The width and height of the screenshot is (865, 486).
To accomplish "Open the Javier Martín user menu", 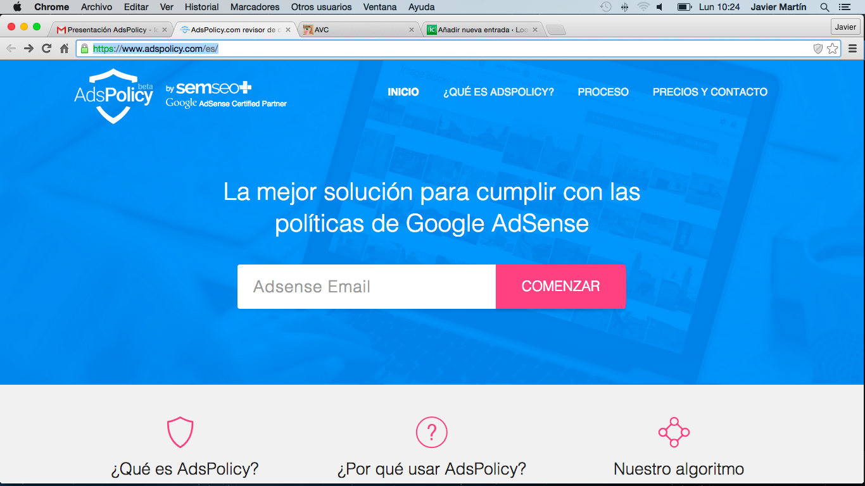I will pyautogui.click(x=778, y=7).
